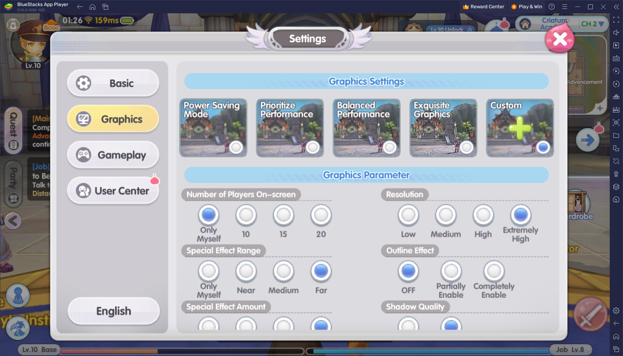Open the BlueStacks hamburger menu

click(x=565, y=6)
